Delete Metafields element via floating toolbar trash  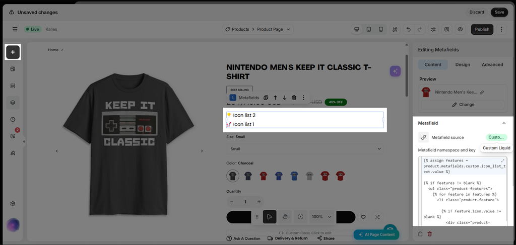tap(294, 98)
